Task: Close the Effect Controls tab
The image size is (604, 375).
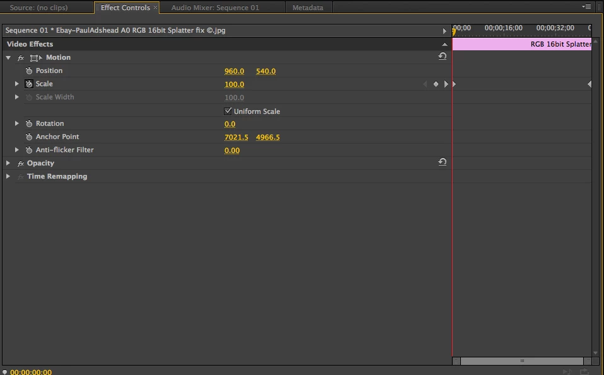Action: click(x=155, y=8)
